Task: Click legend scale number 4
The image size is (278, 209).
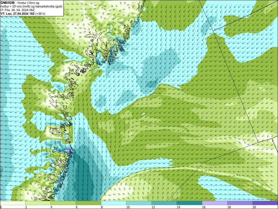Action: (51, 207)
